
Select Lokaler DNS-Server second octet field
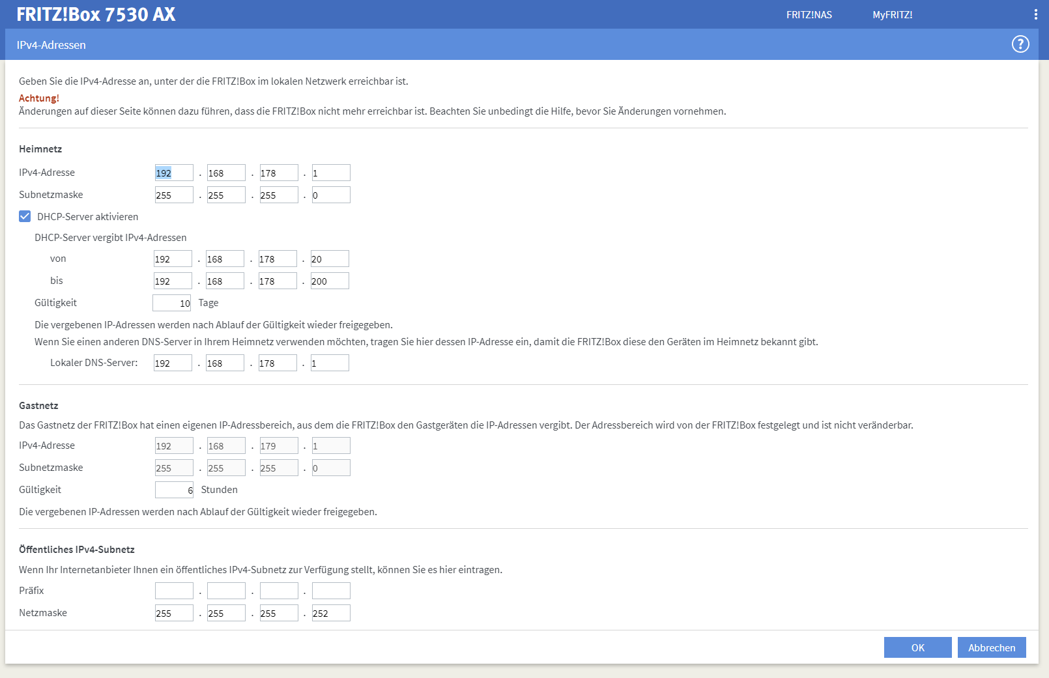click(225, 363)
